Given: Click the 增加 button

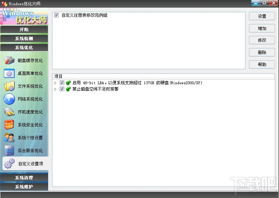Looking at the screenshot, I should (x=262, y=29).
